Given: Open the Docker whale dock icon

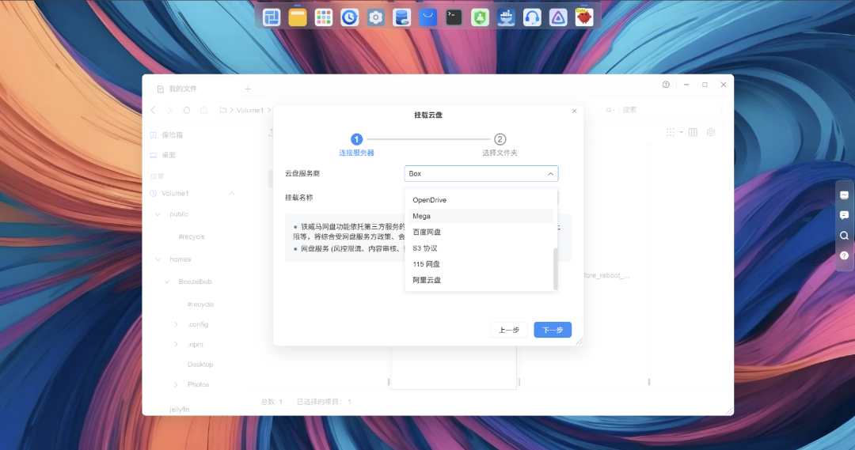Looking at the screenshot, I should point(506,17).
